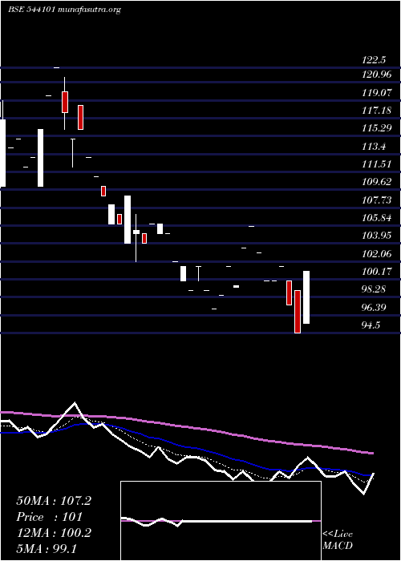Click the 12MA : 100.2 readout
Image resolution: width=401 pixels, height=561 pixels.
[54, 533]
